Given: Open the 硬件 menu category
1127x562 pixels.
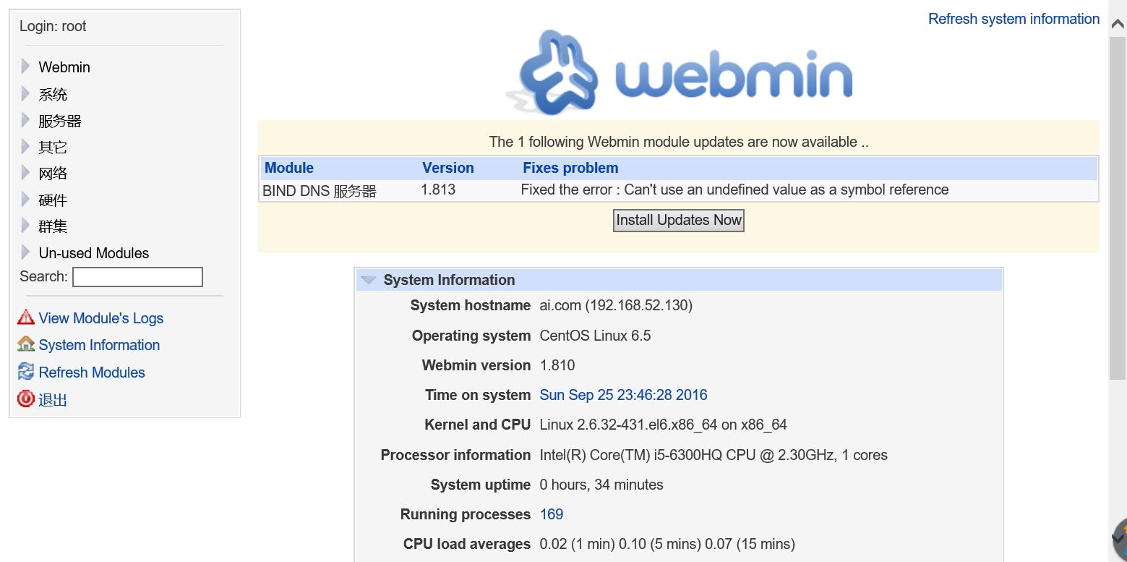Looking at the screenshot, I should point(53,200).
